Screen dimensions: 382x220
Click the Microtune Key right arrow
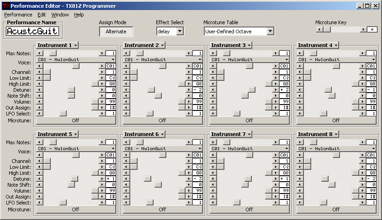(363, 30)
